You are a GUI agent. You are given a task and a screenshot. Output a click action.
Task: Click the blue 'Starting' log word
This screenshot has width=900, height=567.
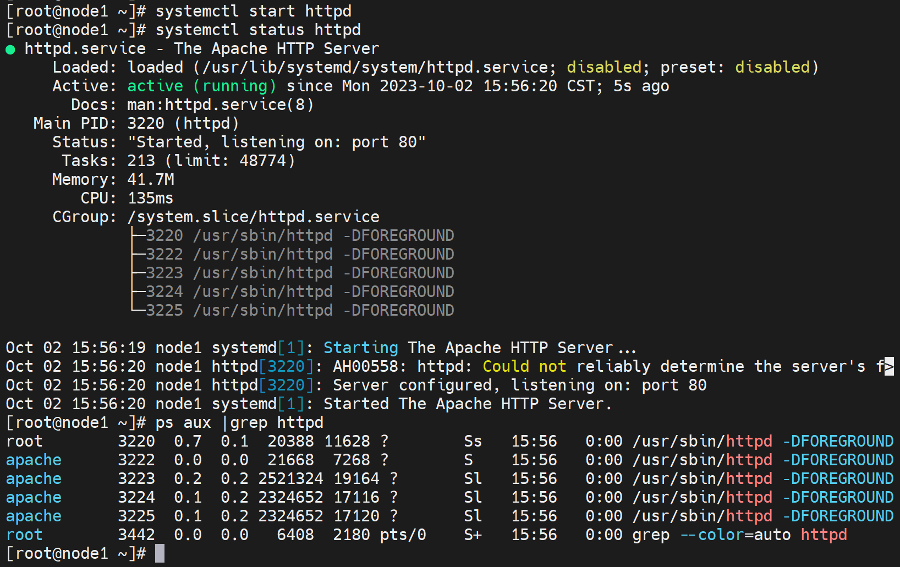360,348
